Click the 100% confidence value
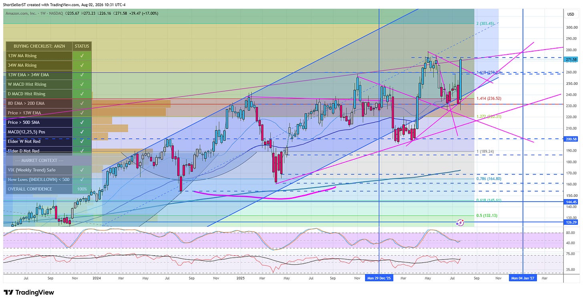The height and width of the screenshot is (302, 583). (x=82, y=189)
